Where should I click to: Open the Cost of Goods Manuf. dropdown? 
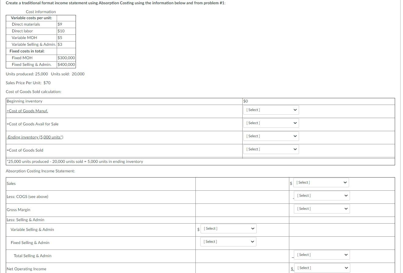tap(271, 110)
